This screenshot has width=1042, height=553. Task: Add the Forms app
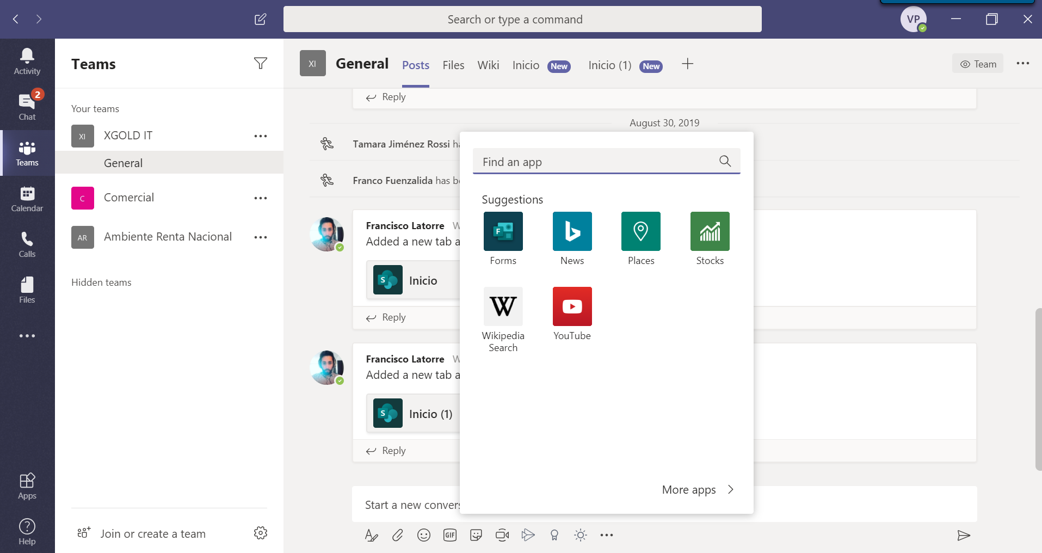[x=503, y=239]
